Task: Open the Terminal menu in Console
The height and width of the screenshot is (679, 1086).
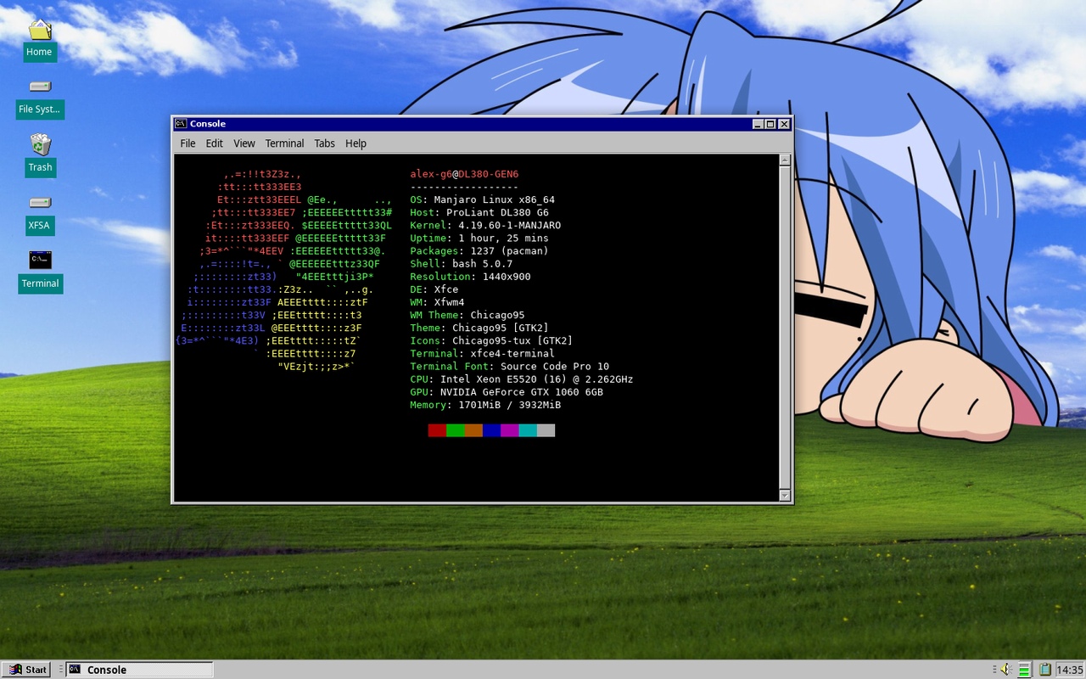Action: [x=284, y=143]
